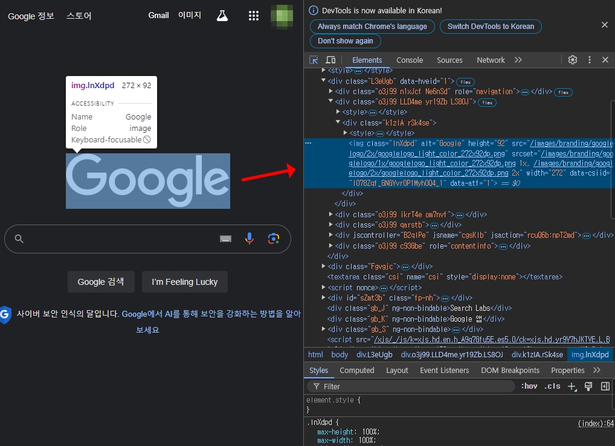
Task: Click the three-dot menu beside selected img node
Action: tap(308, 143)
